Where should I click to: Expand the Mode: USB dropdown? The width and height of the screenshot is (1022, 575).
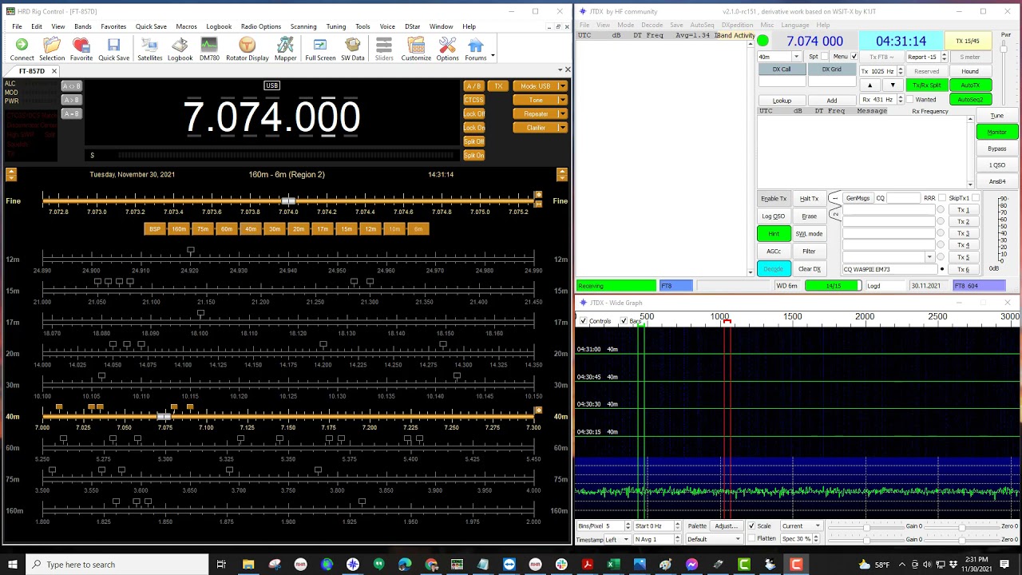[563, 86]
